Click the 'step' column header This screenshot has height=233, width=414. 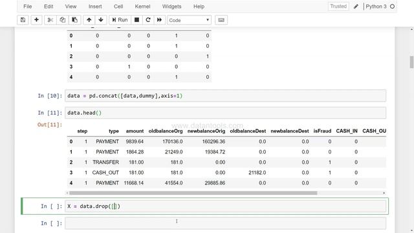point(82,131)
